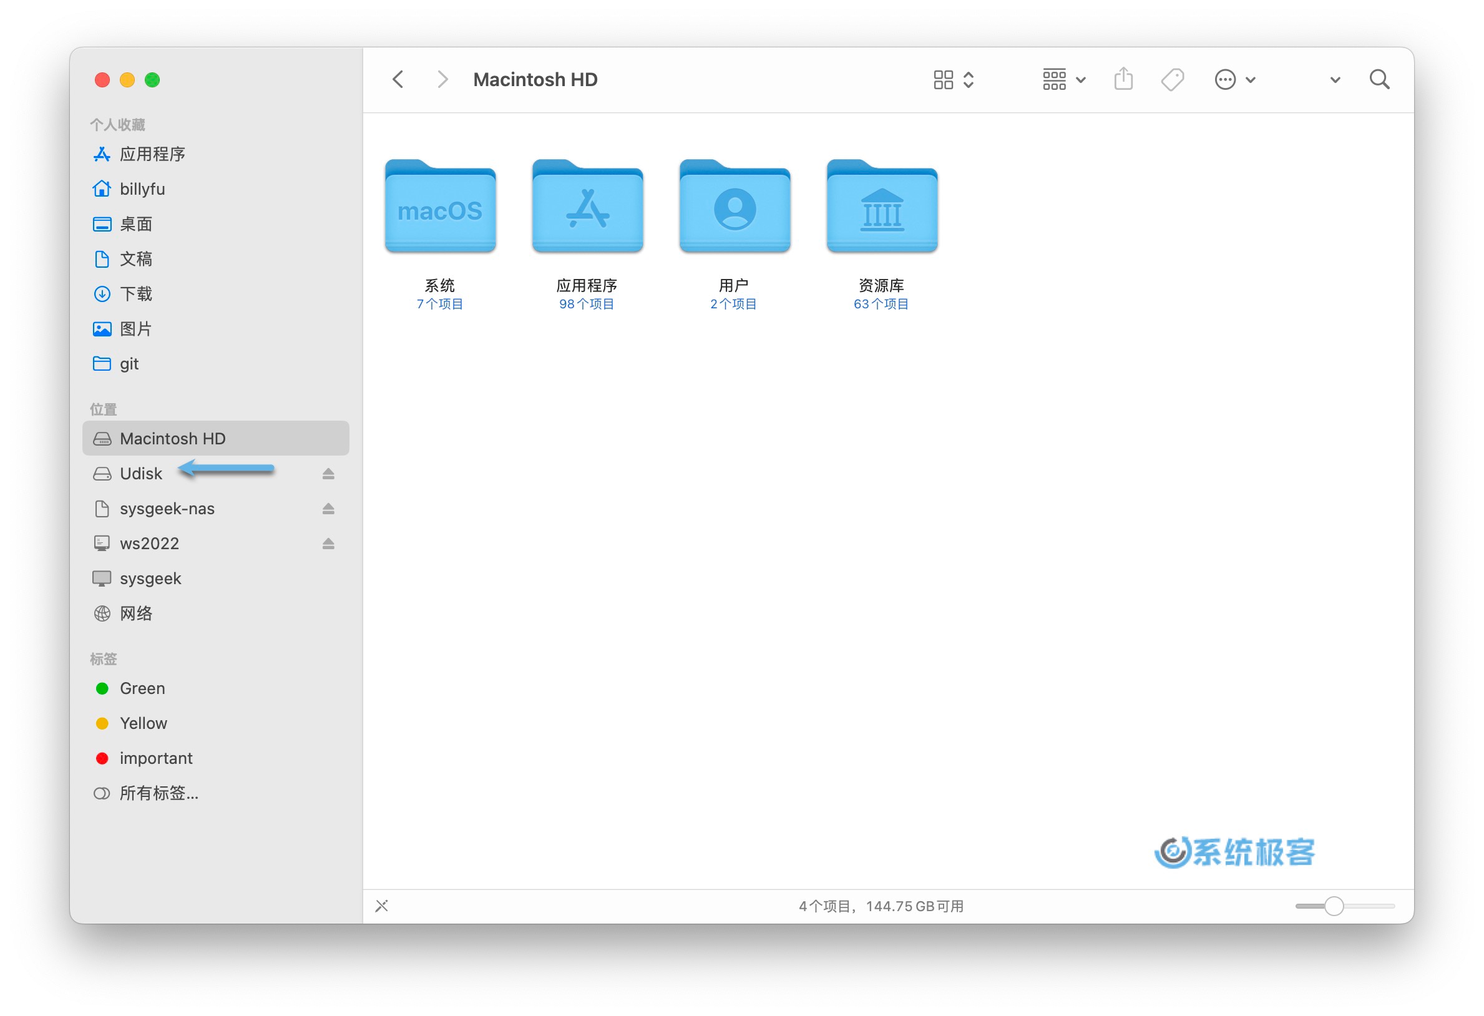Select ws2022 in locations
The height and width of the screenshot is (1016, 1484).
215,544
